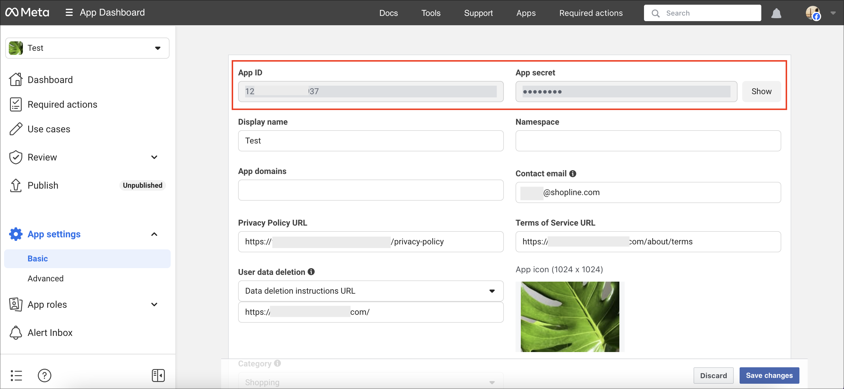Viewport: 844px width, 389px height.
Task: Click the App secret field
Action: click(x=626, y=92)
